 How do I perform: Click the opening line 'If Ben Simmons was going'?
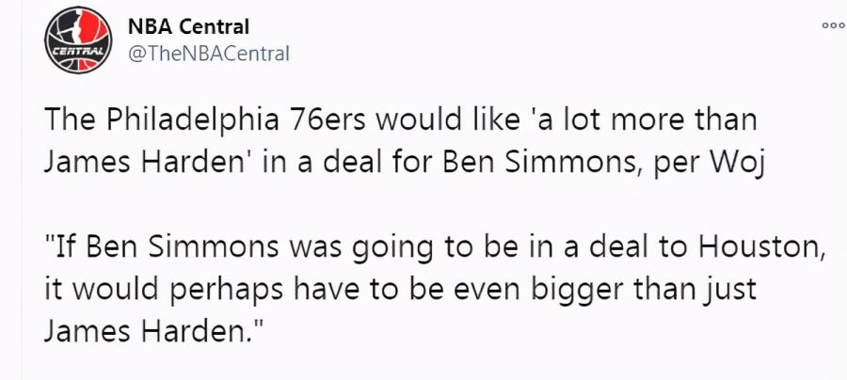pyautogui.click(x=238, y=248)
